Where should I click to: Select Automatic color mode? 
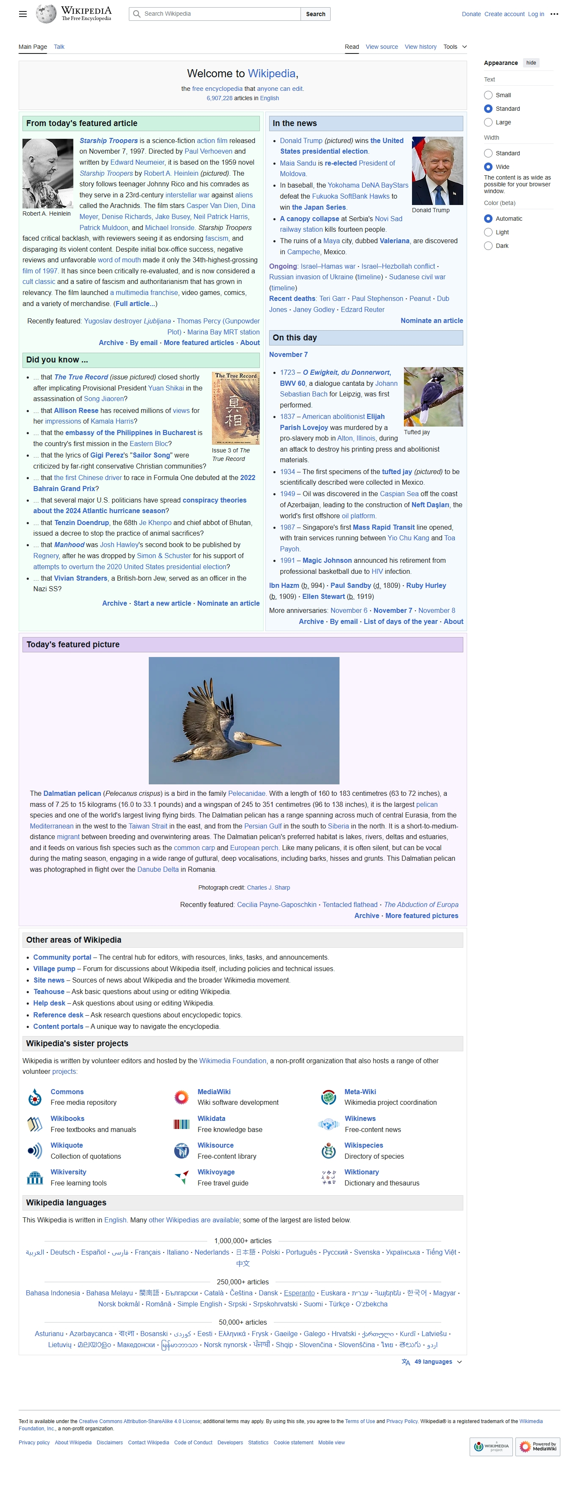tap(488, 219)
